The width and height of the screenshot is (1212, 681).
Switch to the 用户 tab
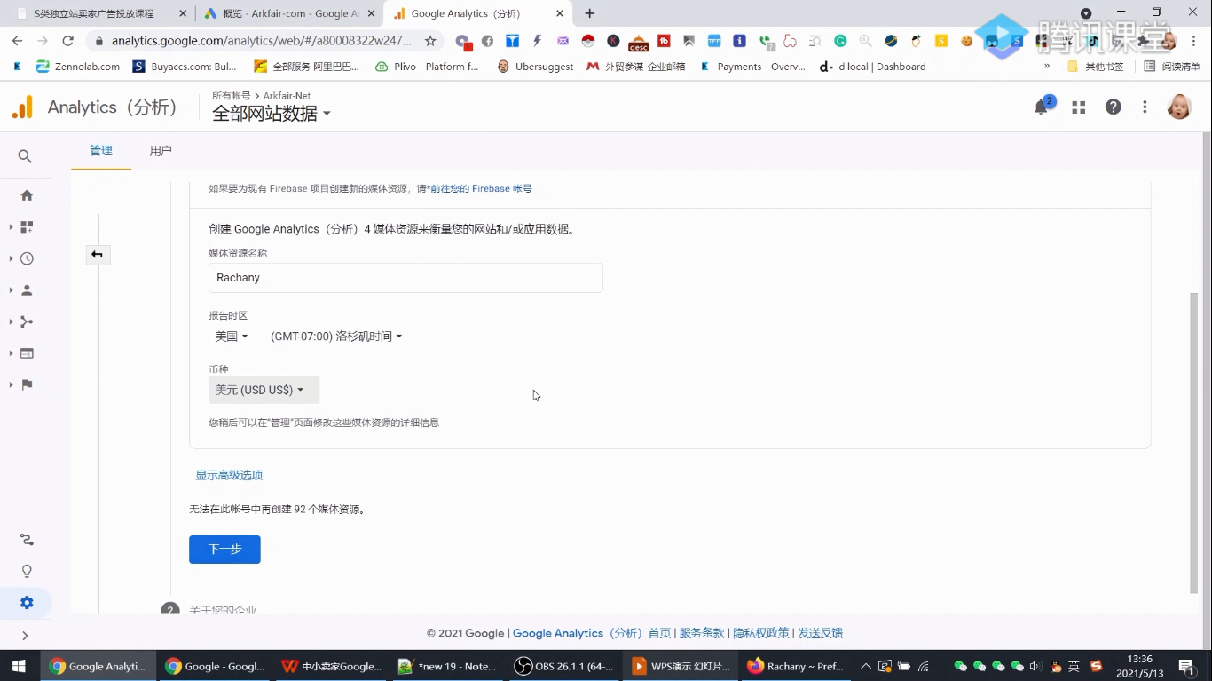[x=161, y=150]
